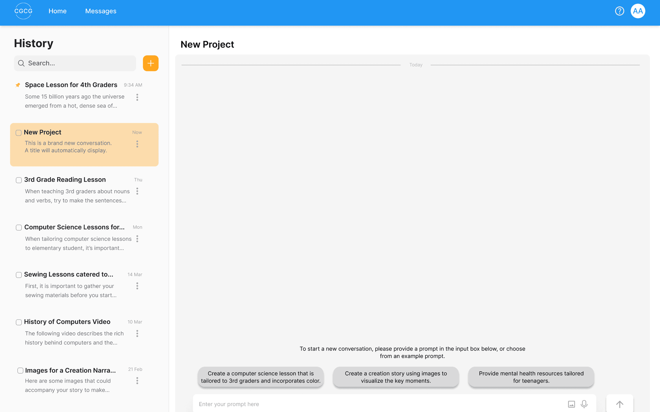The height and width of the screenshot is (412, 660).
Task: Click the image upload icon in prompt box
Action: 571,404
